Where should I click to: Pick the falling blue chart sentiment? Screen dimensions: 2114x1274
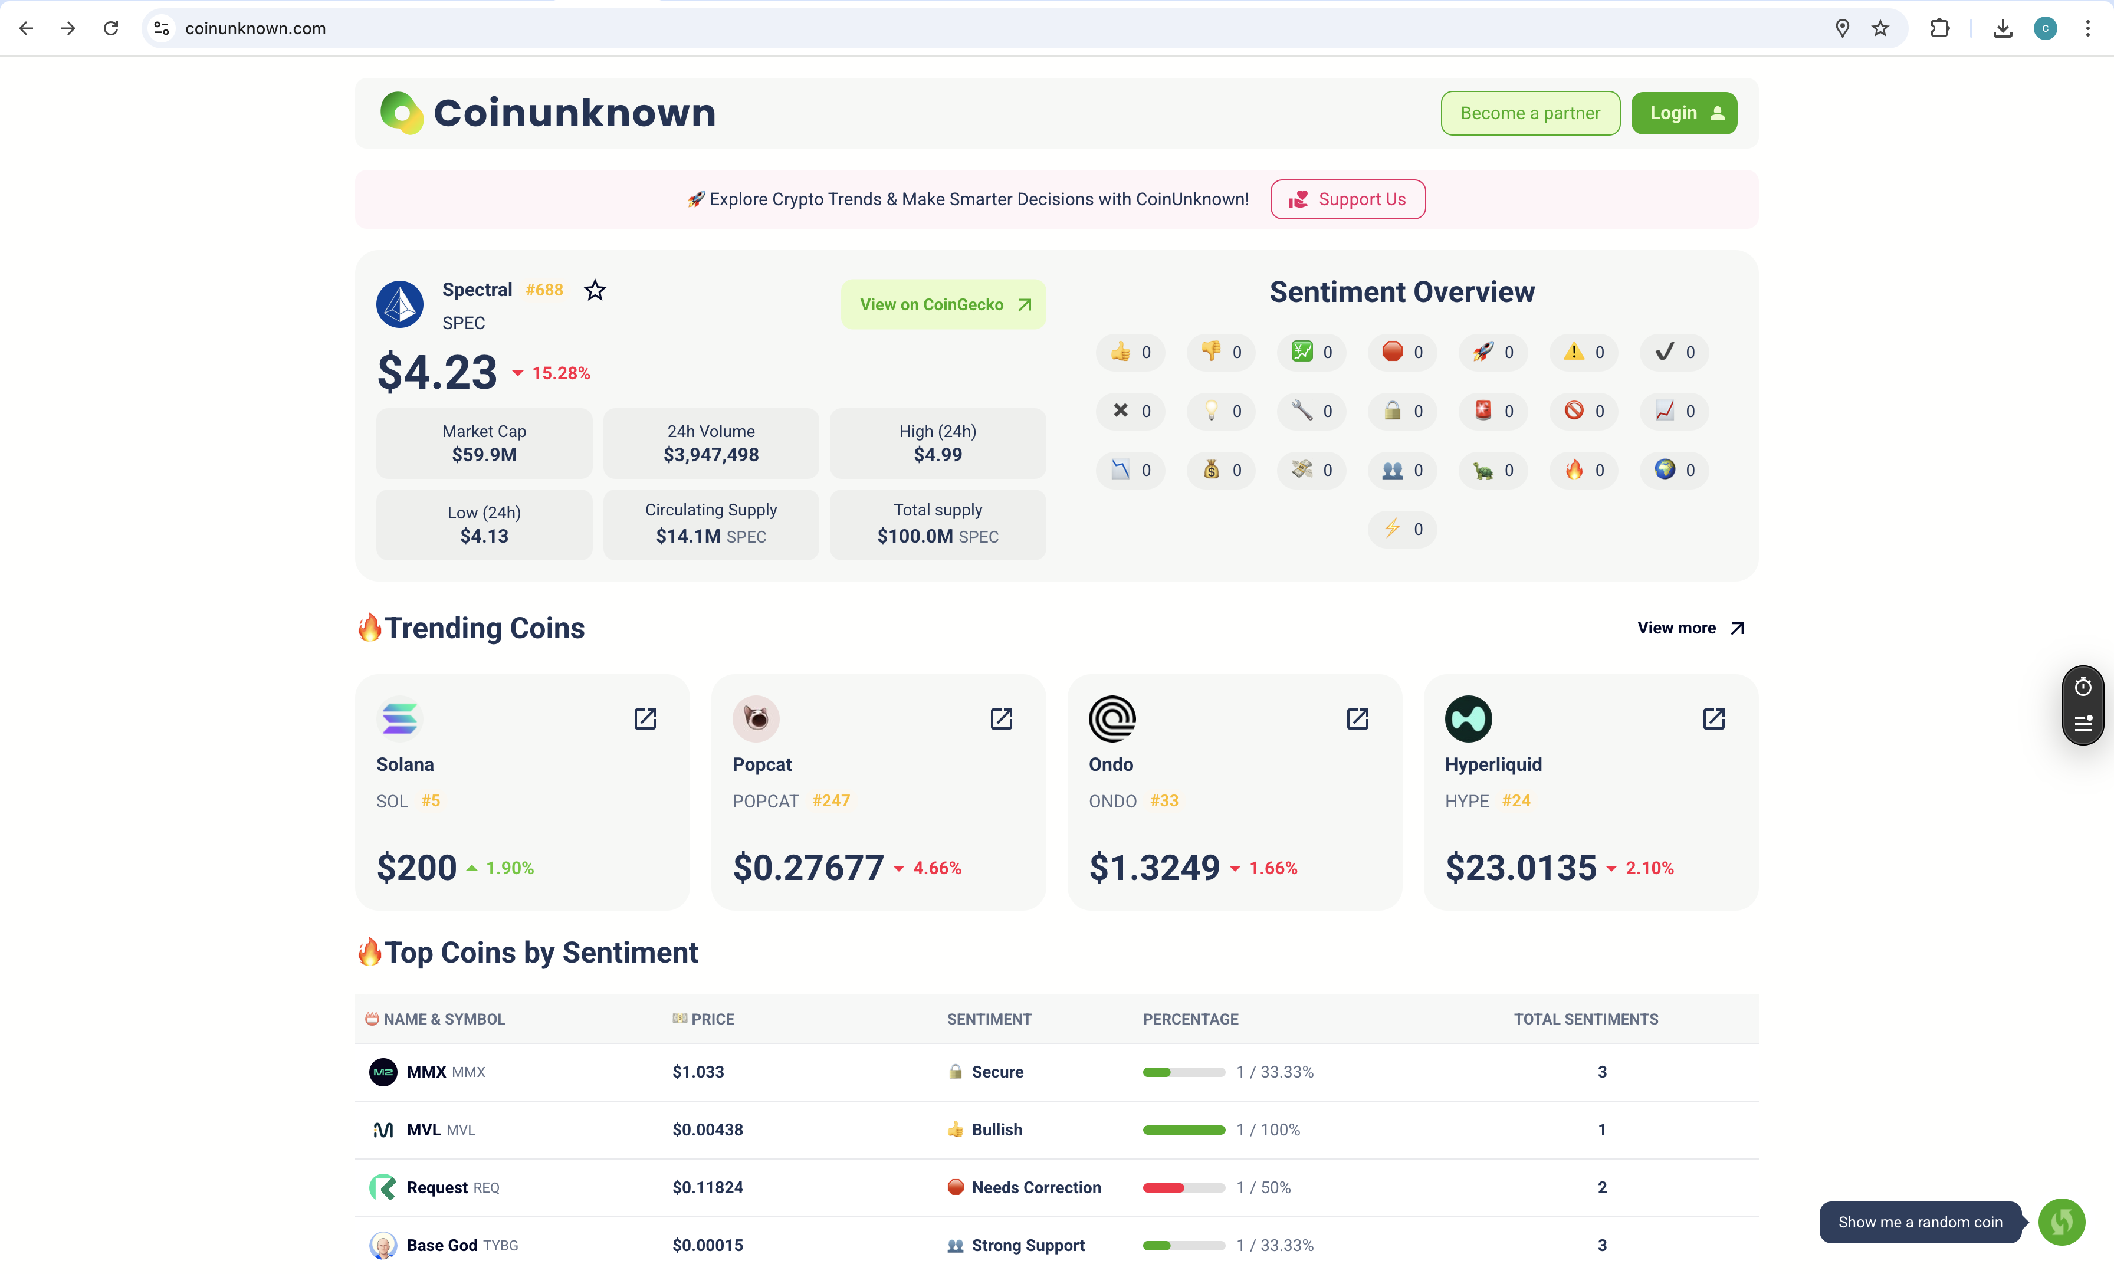(1130, 470)
